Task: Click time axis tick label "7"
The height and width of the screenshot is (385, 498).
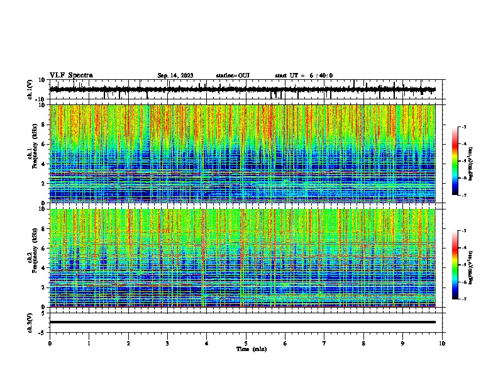Action: pyautogui.click(x=324, y=343)
